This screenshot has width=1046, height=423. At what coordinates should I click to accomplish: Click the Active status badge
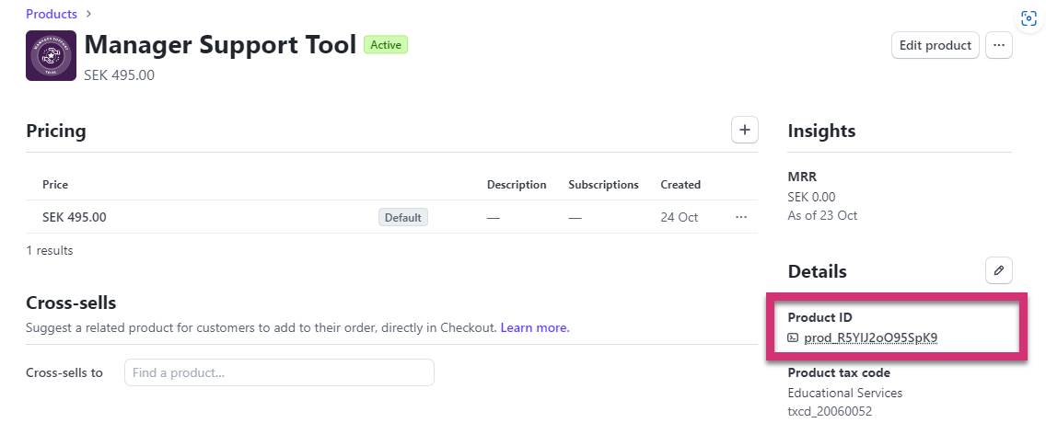click(385, 44)
